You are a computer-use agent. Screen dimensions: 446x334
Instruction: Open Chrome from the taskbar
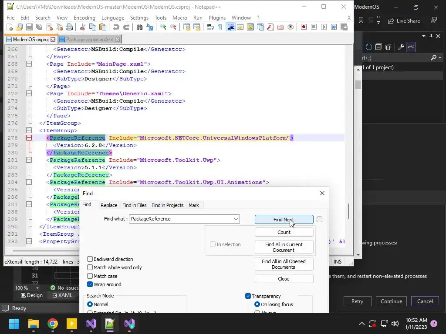(53, 324)
